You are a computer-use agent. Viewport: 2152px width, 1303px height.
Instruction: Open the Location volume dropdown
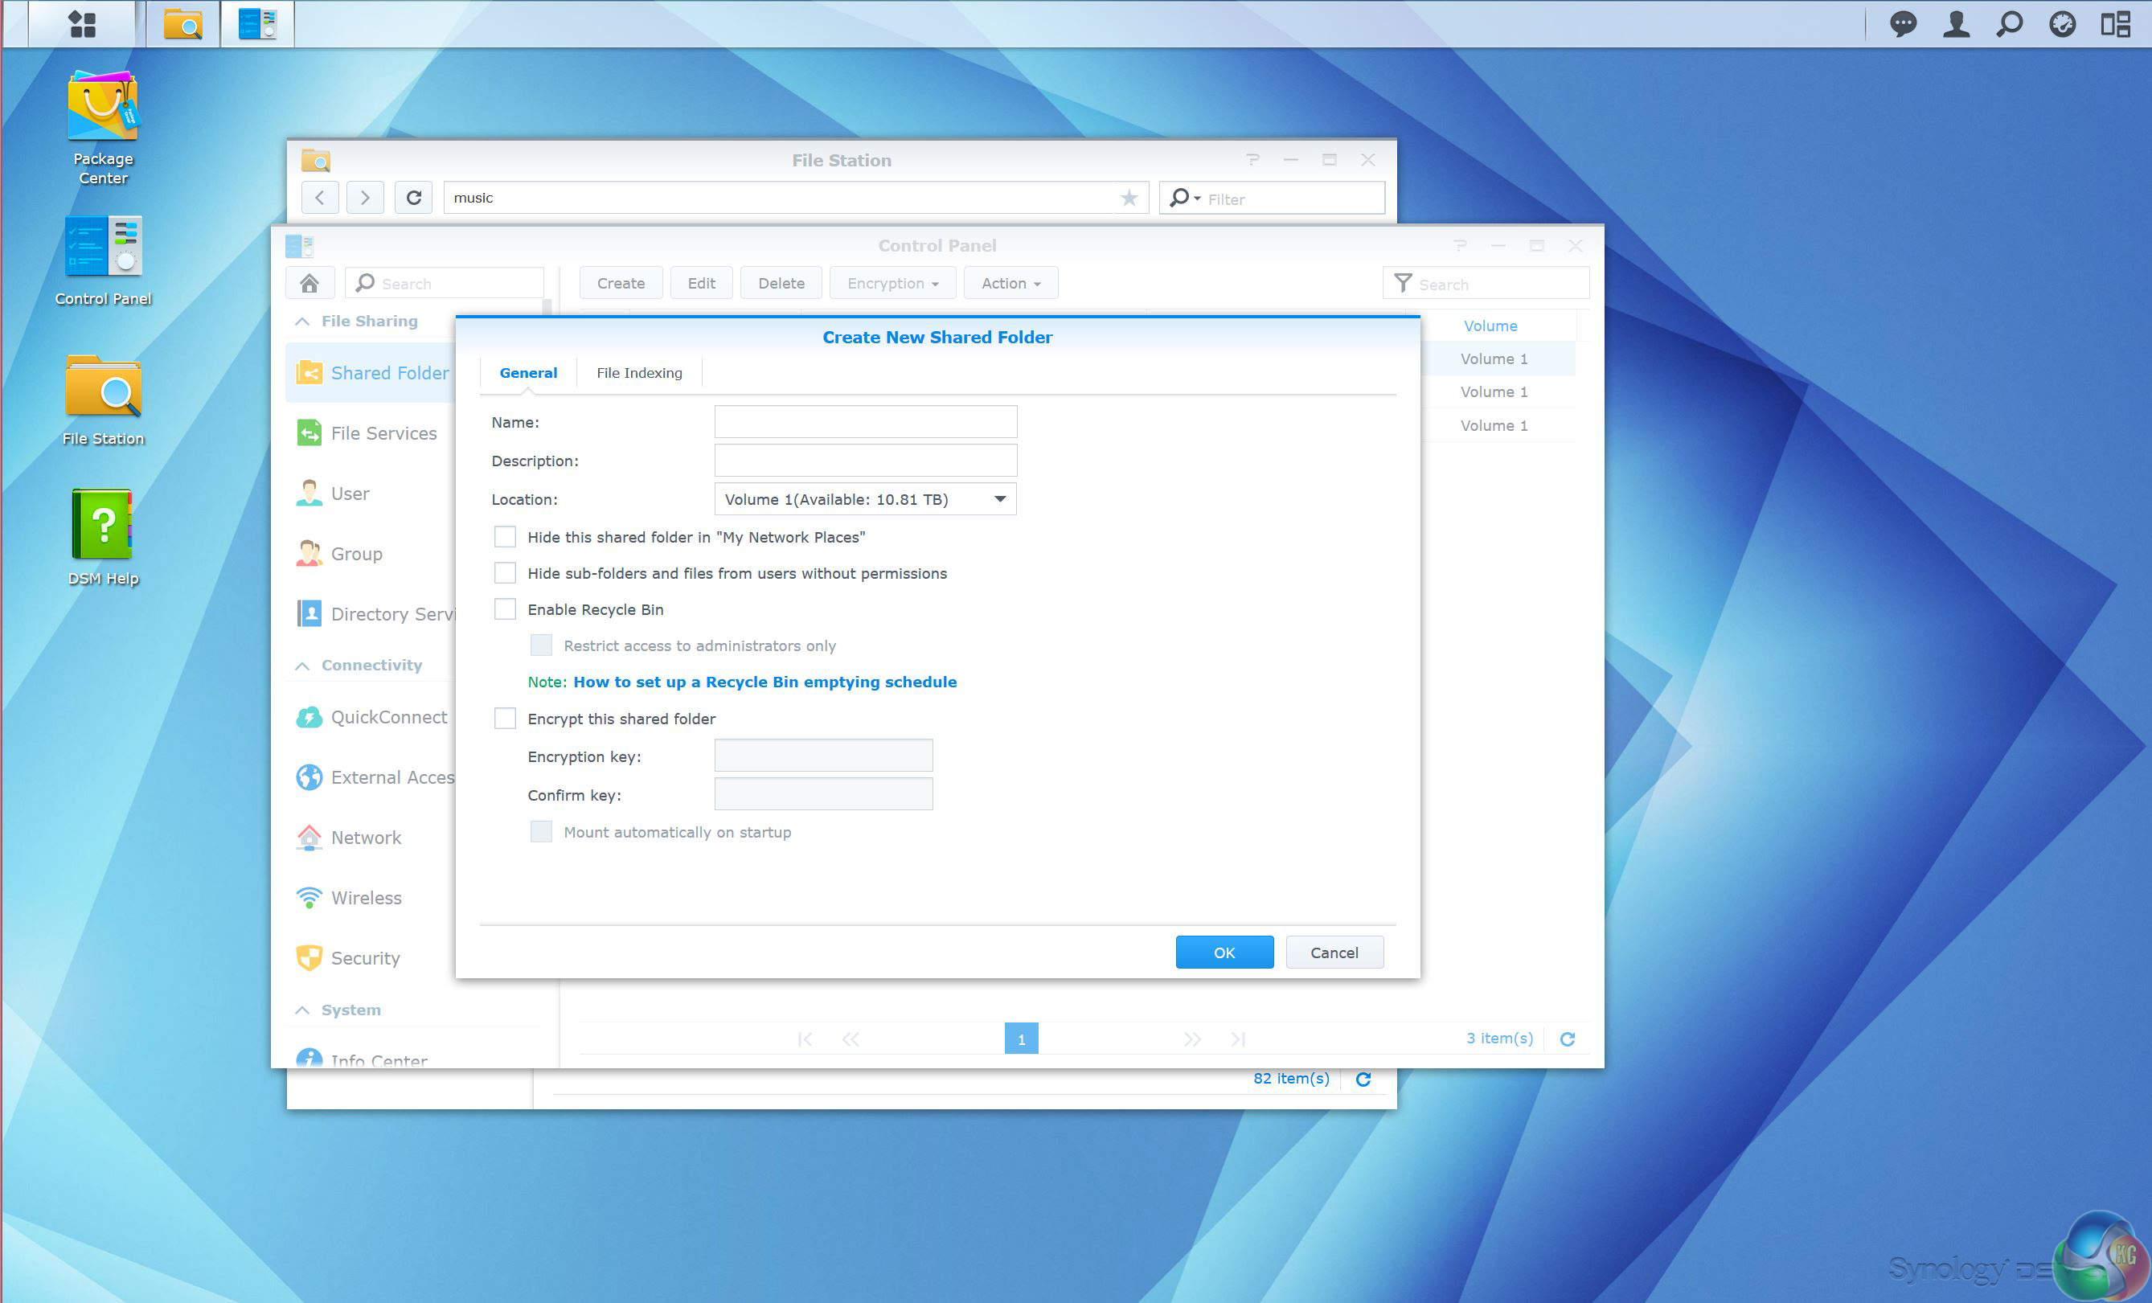(x=999, y=498)
